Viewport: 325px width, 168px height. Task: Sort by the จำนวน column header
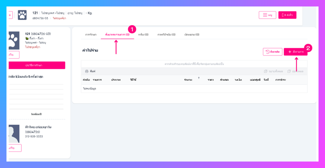188,80
